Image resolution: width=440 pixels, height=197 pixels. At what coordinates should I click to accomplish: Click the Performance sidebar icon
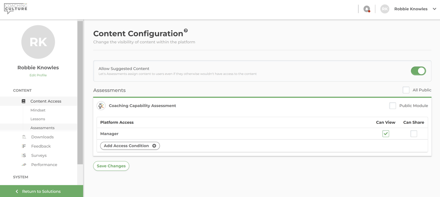tap(24, 165)
